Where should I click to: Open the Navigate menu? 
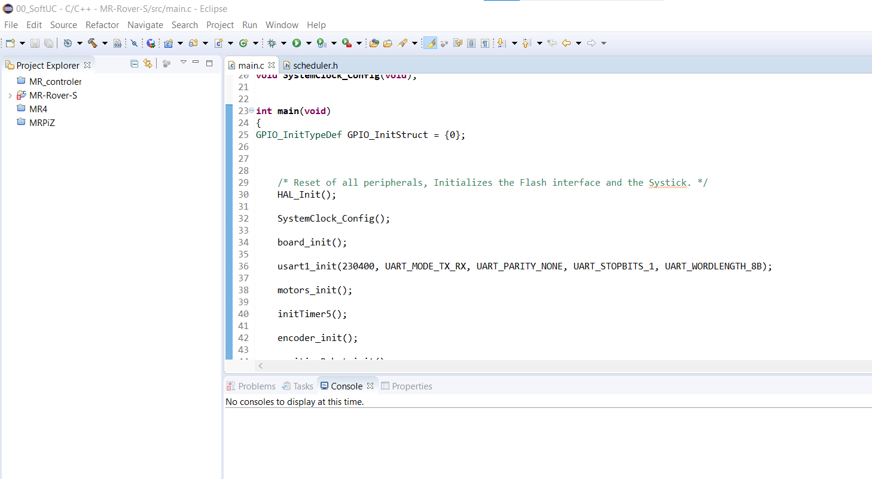click(x=145, y=24)
